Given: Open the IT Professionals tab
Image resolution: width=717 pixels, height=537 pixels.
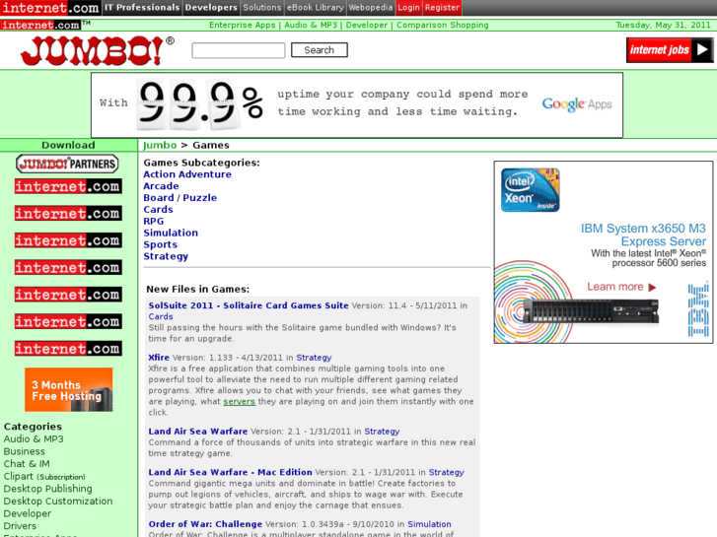Looking at the screenshot, I should click(x=142, y=7).
